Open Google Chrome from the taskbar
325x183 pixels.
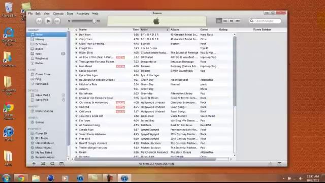(x=21, y=178)
